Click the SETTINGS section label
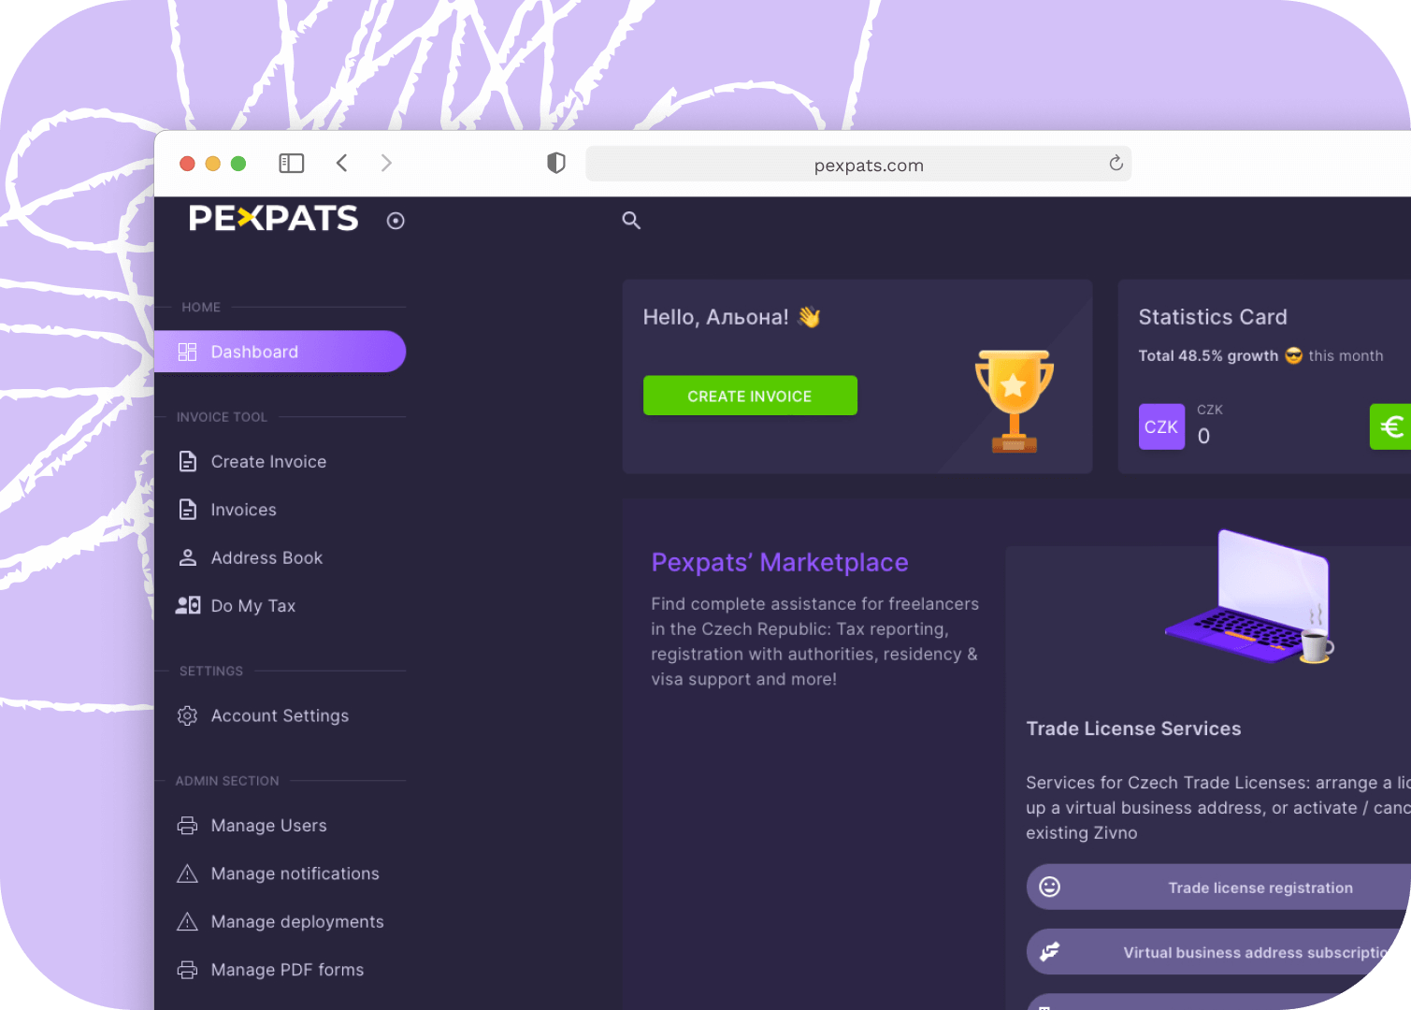 coord(211,671)
